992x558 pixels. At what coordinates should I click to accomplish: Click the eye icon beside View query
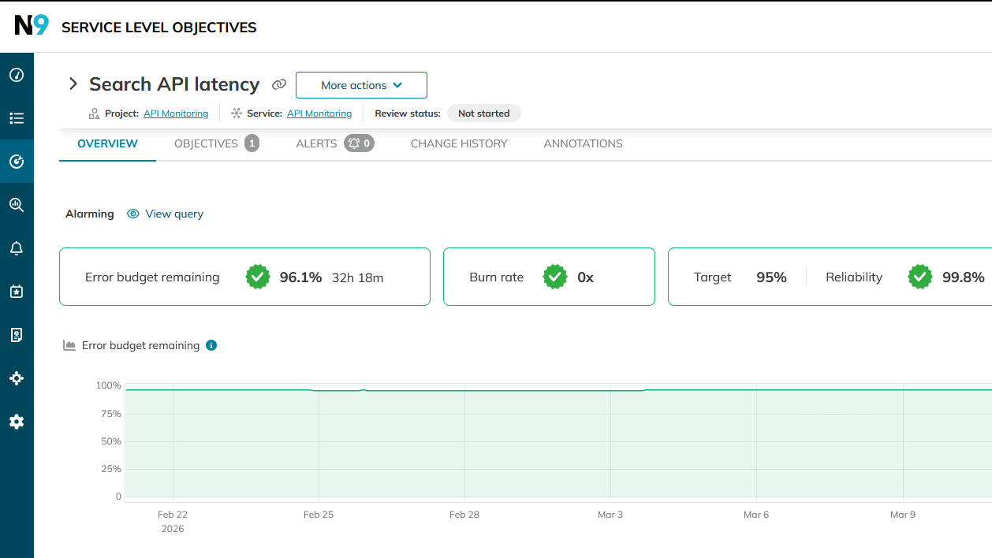pos(133,214)
